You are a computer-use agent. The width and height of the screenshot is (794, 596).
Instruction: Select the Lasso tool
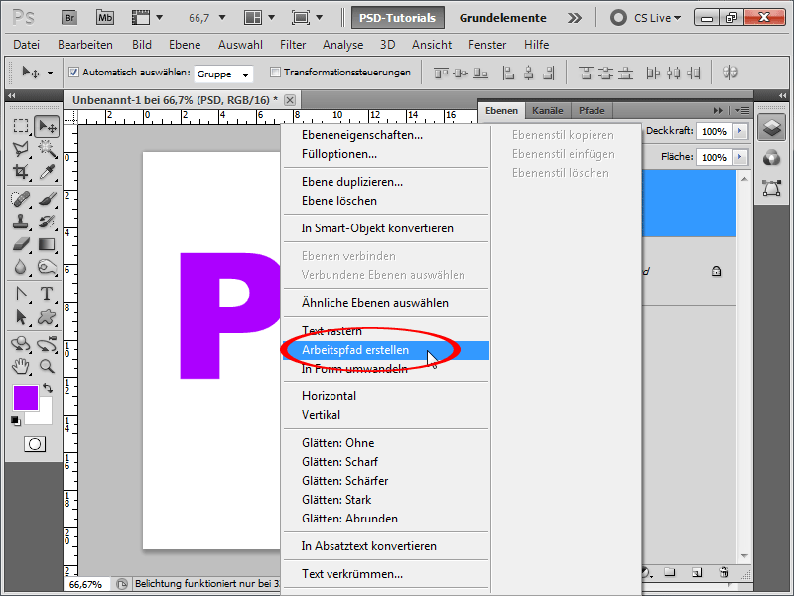click(21, 148)
